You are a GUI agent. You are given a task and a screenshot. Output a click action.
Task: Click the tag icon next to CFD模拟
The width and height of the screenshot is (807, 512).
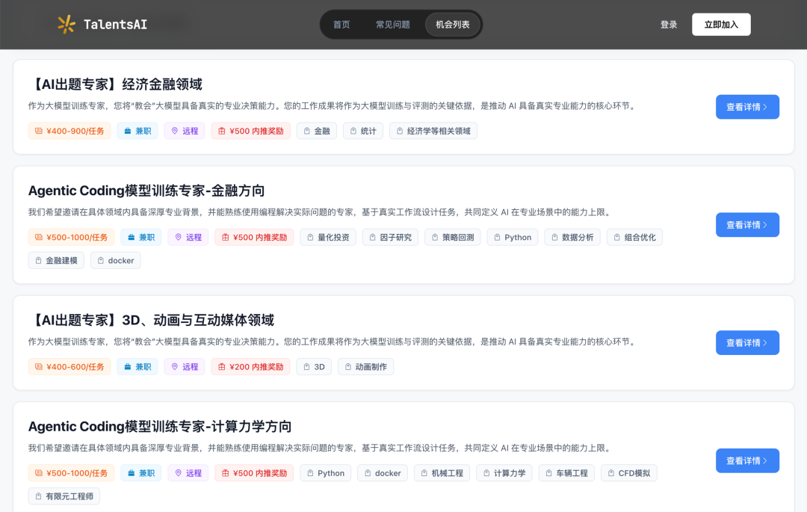coord(611,473)
